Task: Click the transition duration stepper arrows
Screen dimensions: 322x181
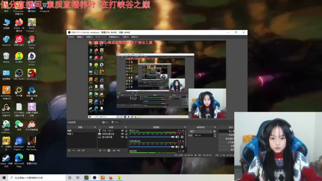Action: pos(215,136)
